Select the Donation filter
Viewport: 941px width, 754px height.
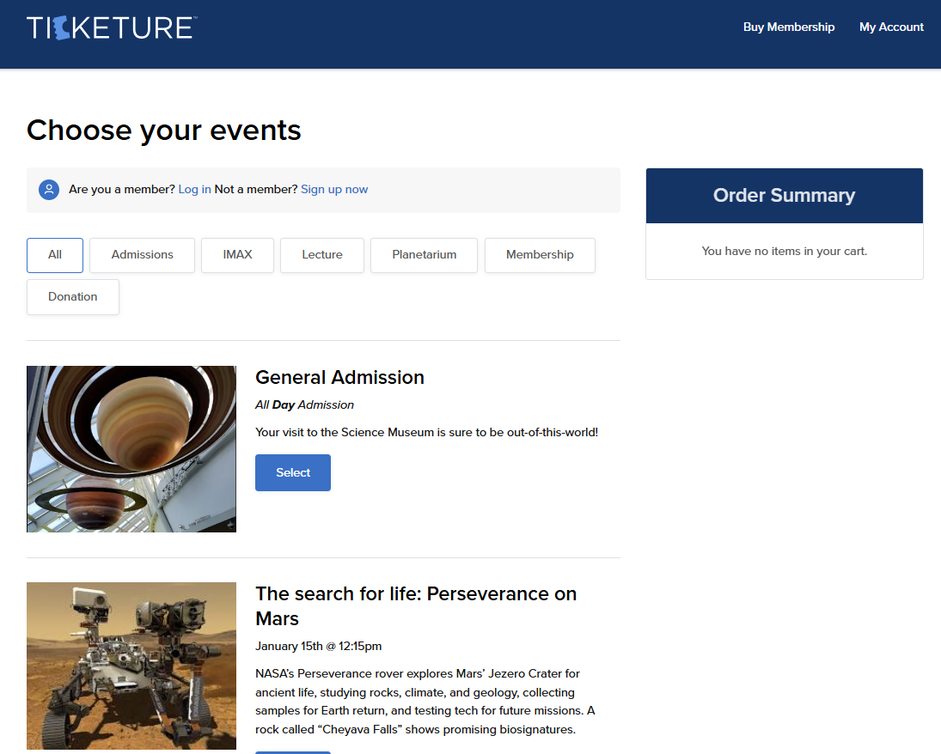click(73, 297)
